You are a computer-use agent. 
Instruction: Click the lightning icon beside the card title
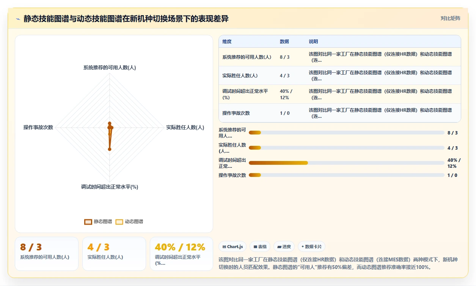[x=18, y=19]
